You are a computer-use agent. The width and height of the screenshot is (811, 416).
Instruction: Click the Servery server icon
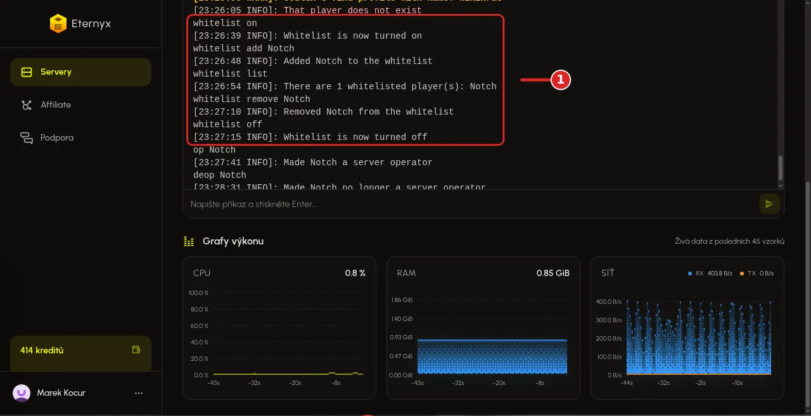27,72
